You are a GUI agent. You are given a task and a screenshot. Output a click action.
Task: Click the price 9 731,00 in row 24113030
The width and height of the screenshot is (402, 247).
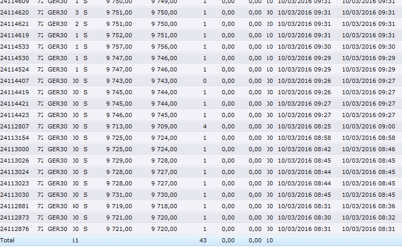[x=119, y=195]
